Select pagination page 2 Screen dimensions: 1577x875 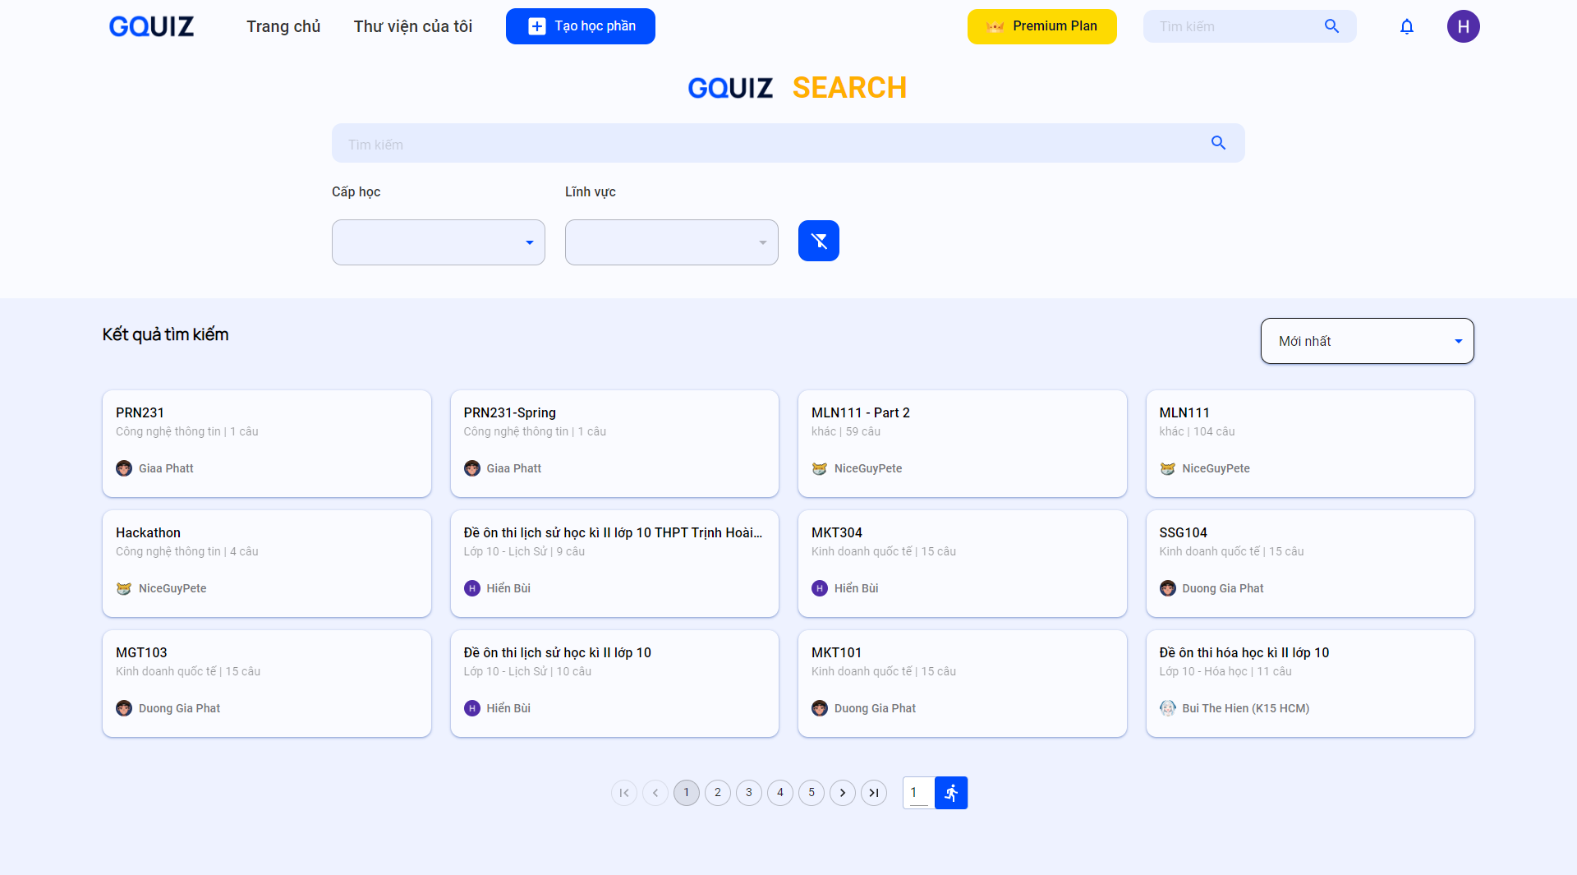click(x=718, y=793)
